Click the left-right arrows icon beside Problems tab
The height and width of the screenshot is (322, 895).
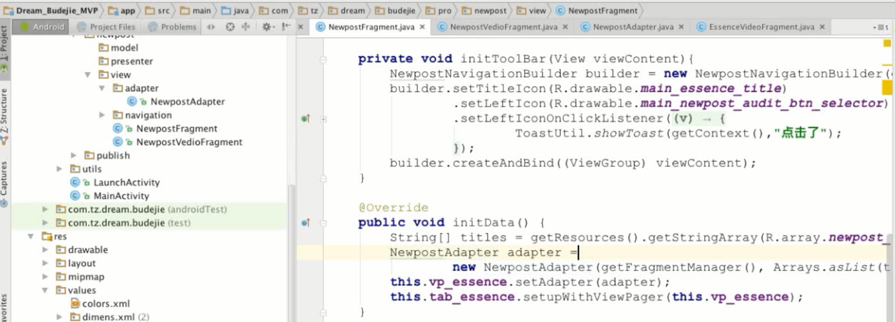click(211, 27)
